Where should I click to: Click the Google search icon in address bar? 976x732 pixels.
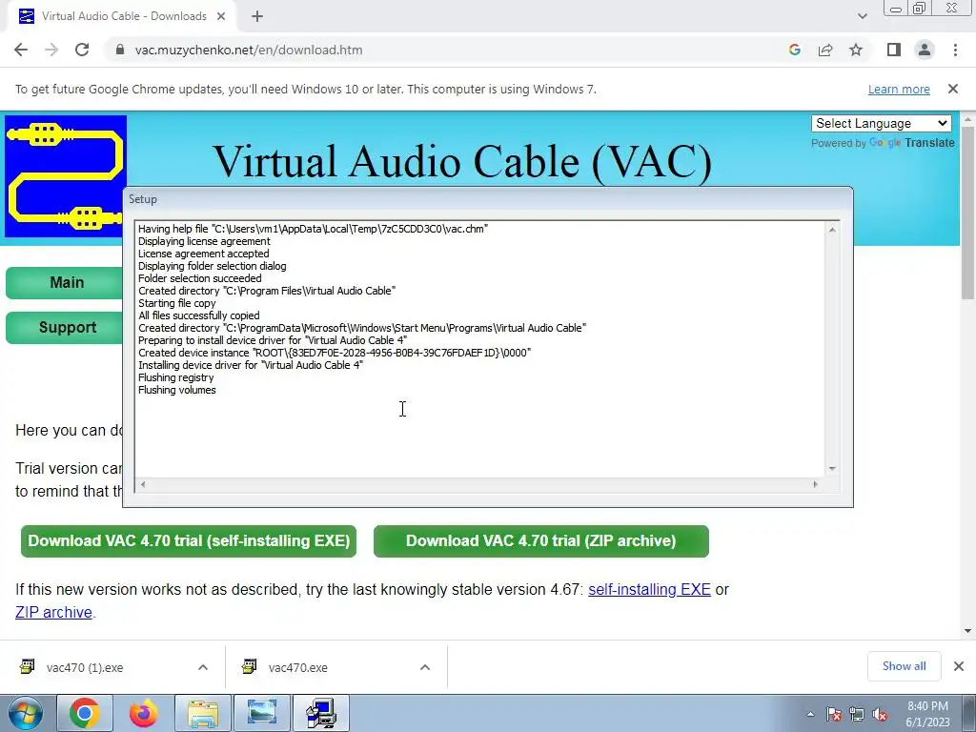coord(795,50)
